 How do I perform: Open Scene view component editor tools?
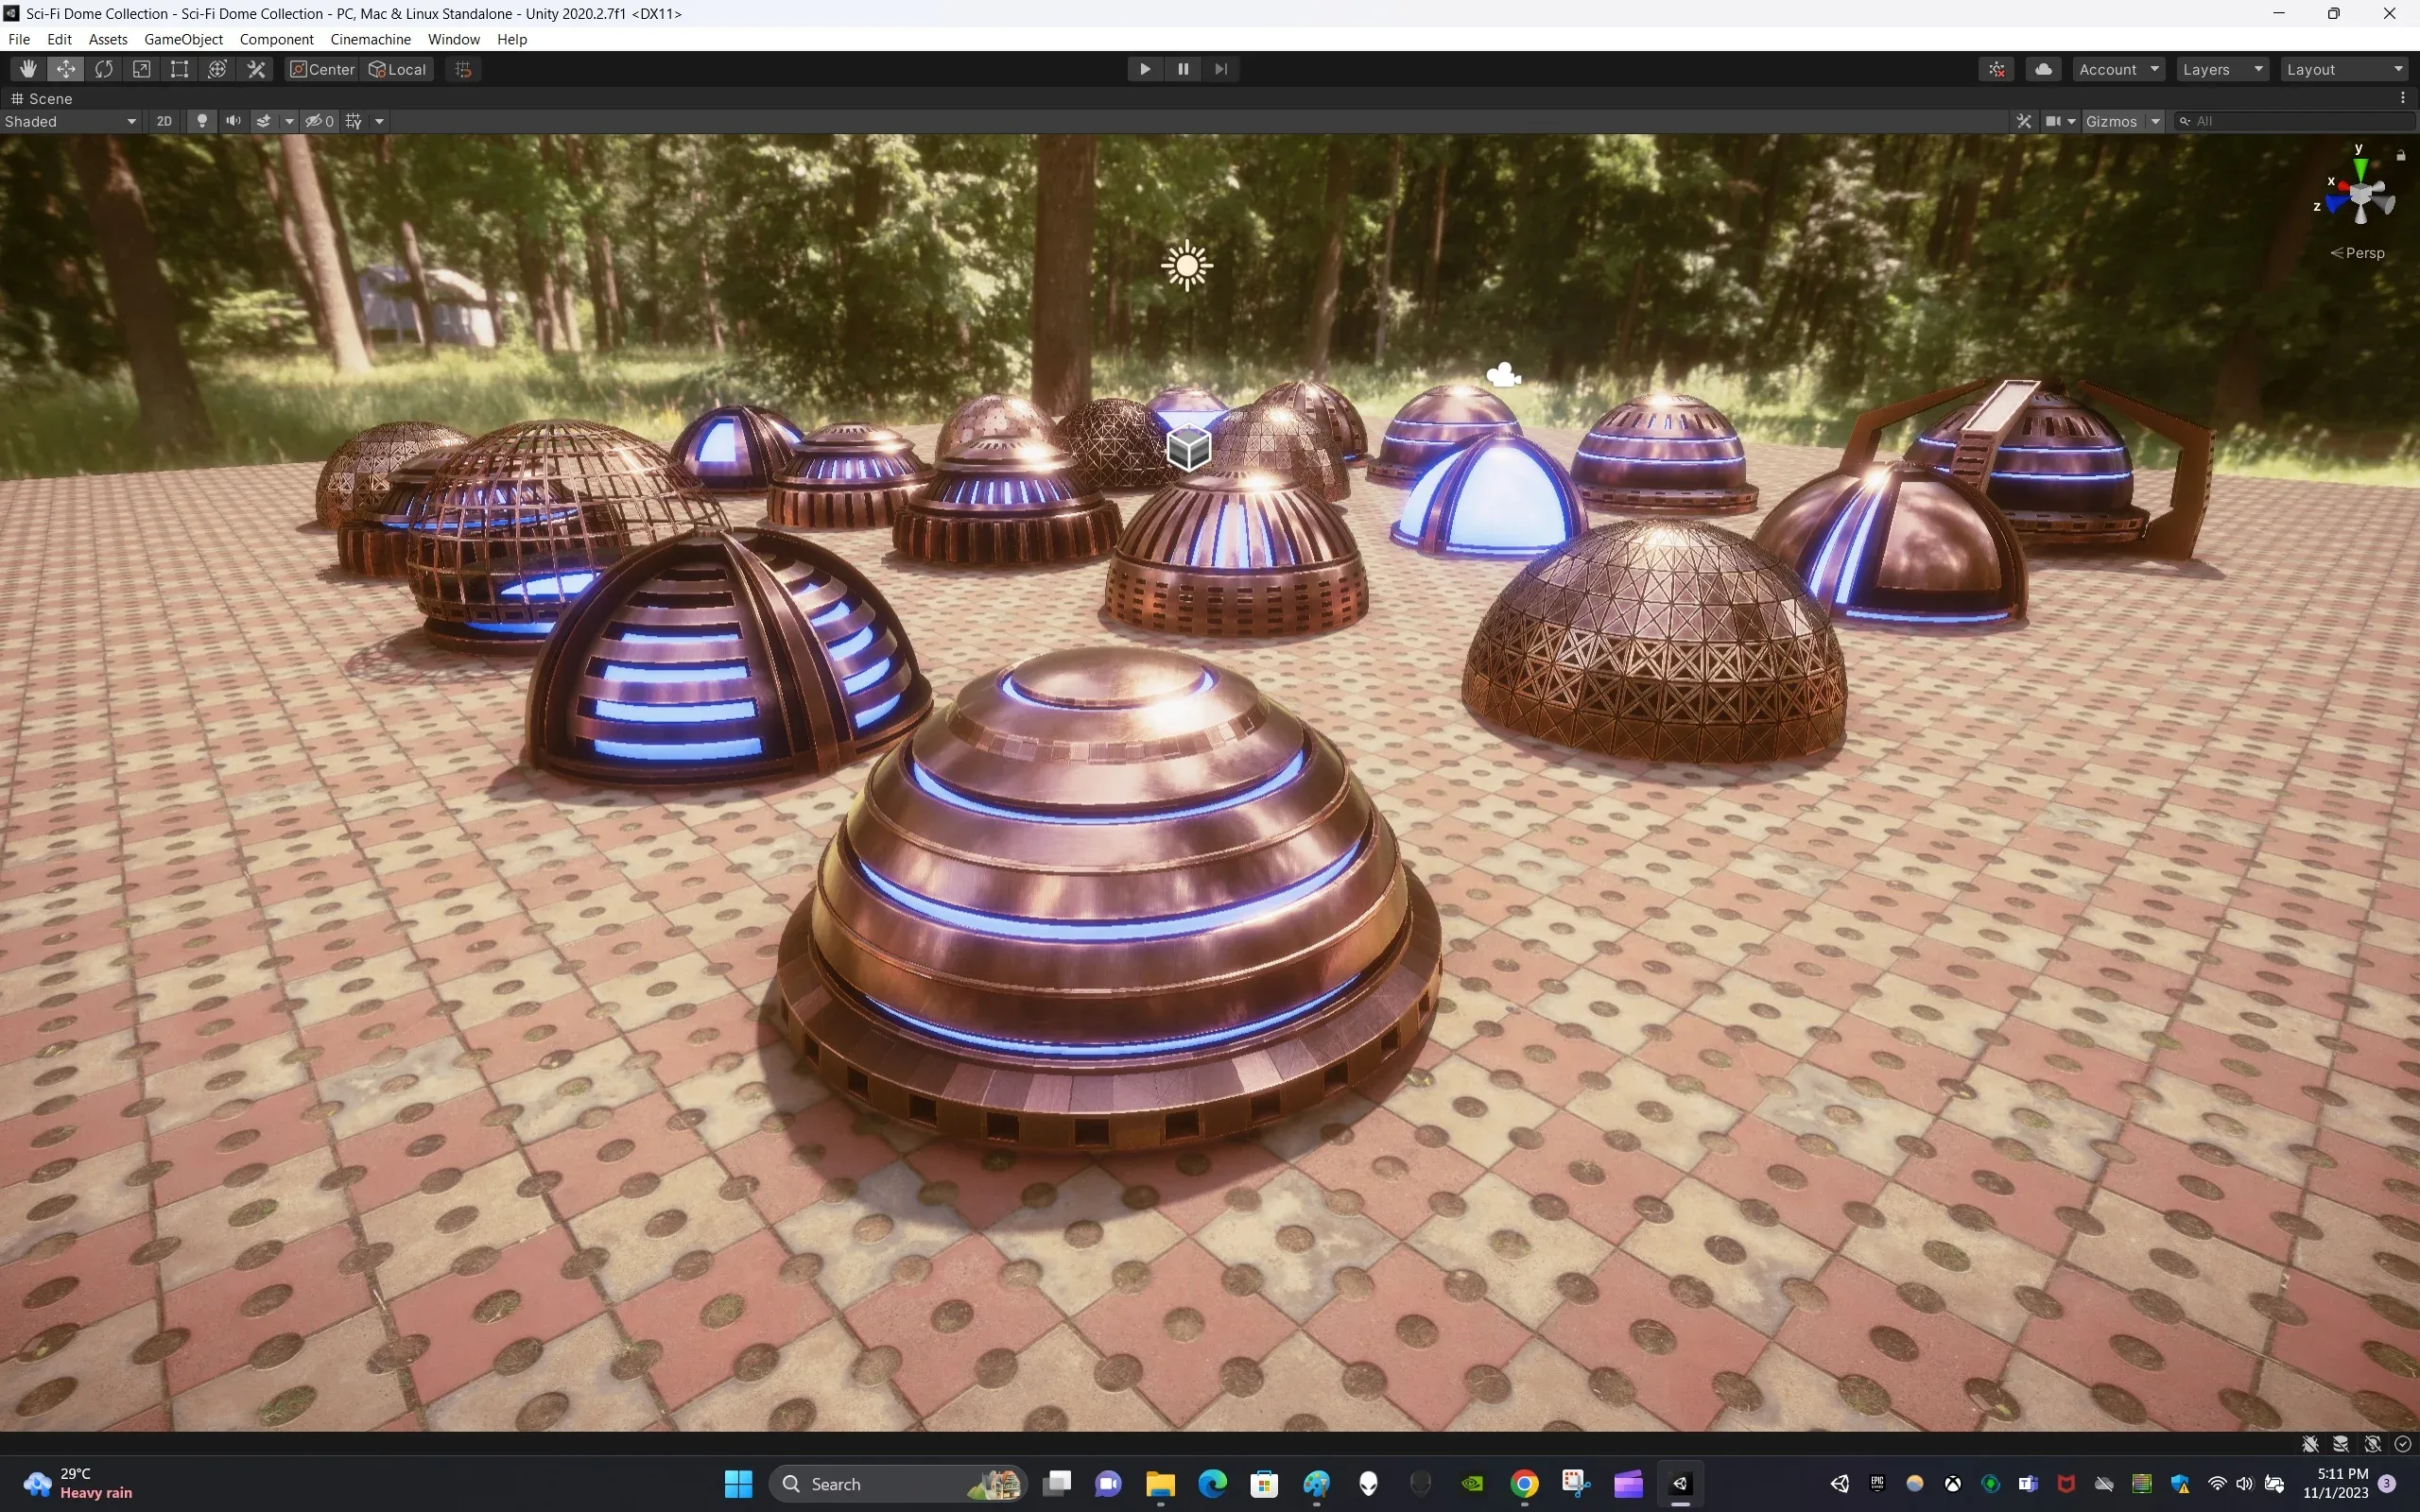[2024, 121]
